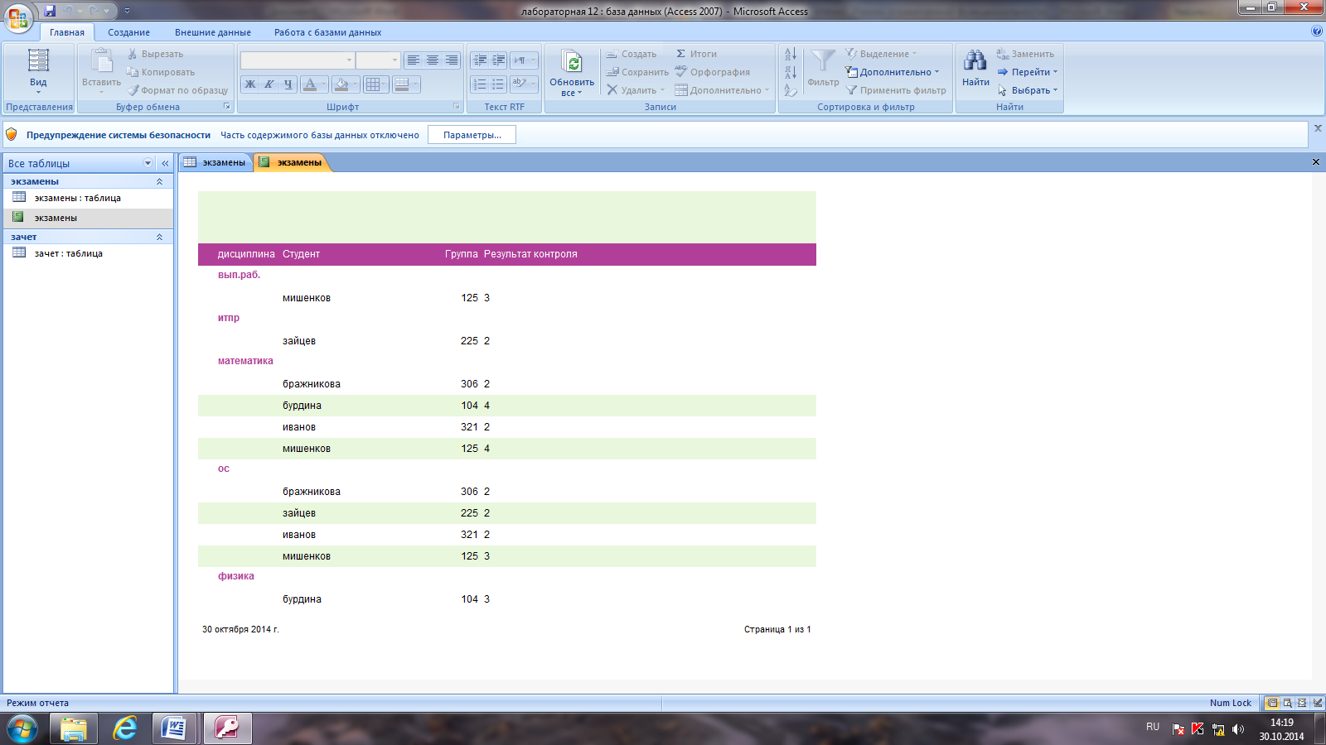Click the Вырезать cut scissors icon
Image resolution: width=1326 pixels, height=745 pixels.
pos(133,54)
